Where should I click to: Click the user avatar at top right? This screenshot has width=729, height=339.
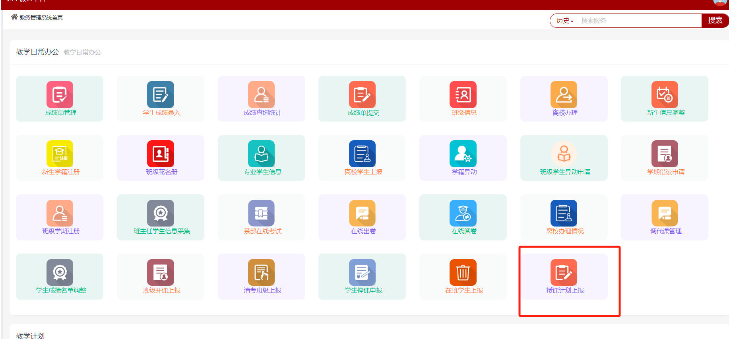[x=720, y=2]
